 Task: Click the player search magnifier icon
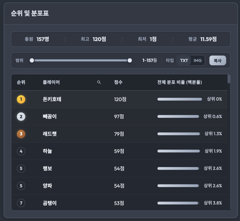[x=99, y=82]
